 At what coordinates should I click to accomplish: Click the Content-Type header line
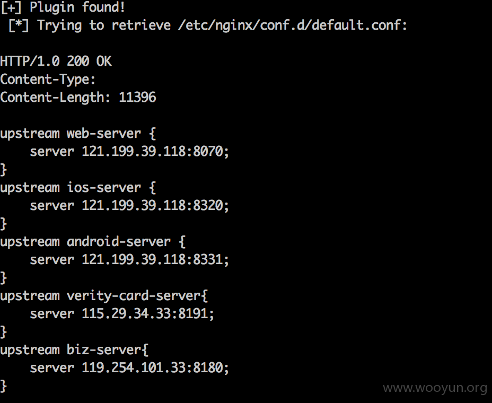[48, 80]
